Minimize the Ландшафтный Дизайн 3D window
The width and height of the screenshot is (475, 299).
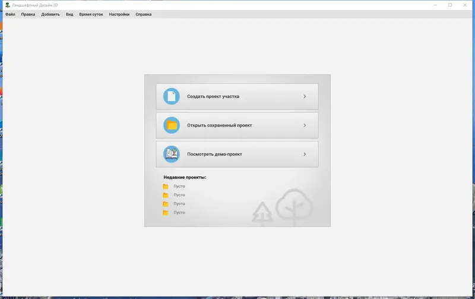[435, 5]
